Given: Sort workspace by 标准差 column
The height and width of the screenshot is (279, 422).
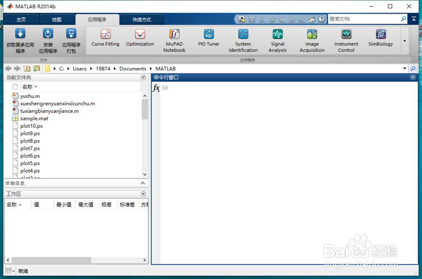Looking at the screenshot, I should point(127,205).
